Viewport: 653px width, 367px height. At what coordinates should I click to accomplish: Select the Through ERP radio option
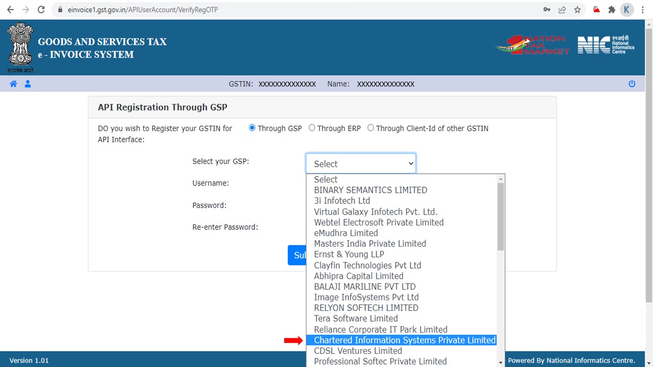tap(312, 128)
